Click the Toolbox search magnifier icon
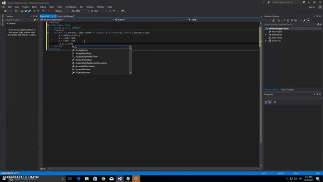This screenshot has height=182, width=323. click(35, 20)
